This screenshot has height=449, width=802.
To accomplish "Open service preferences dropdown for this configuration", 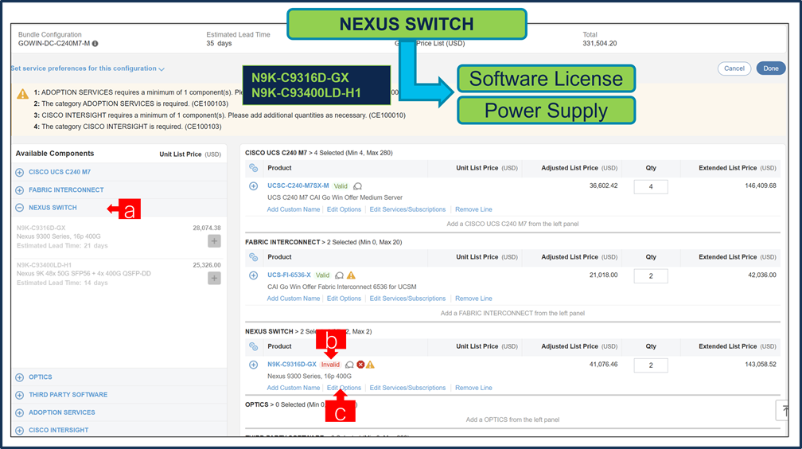I will (88, 68).
